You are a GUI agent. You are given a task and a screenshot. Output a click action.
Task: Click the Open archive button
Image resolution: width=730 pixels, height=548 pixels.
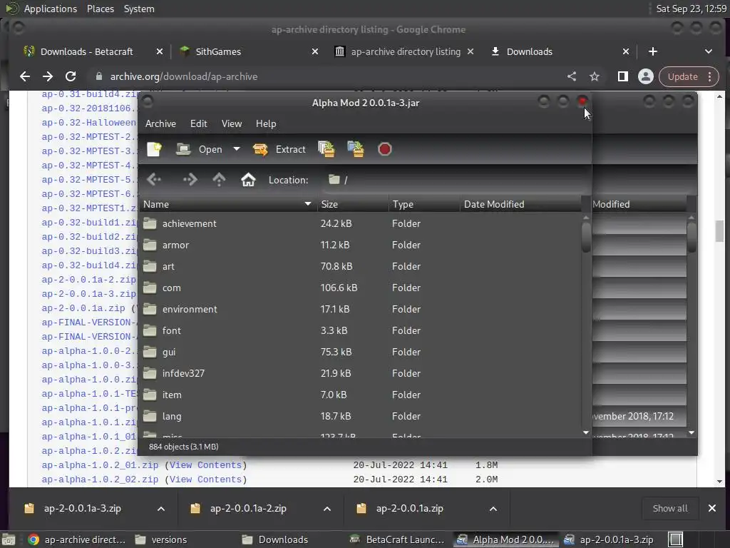click(200, 150)
